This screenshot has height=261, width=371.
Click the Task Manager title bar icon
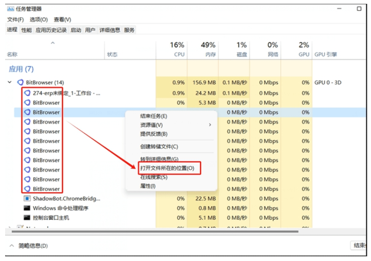pyautogui.click(x=10, y=9)
